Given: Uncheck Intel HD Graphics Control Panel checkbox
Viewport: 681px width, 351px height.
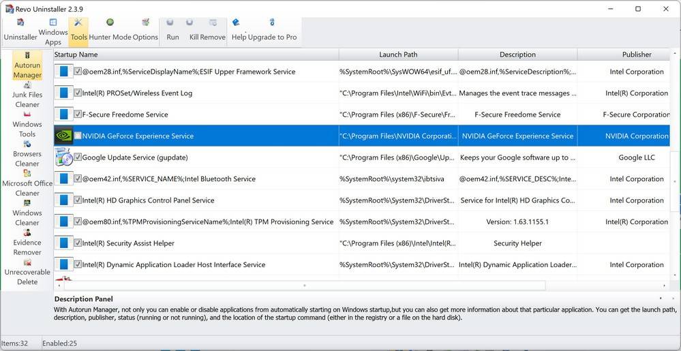Looking at the screenshot, I should (x=78, y=200).
